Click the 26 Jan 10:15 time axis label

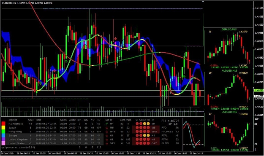pyautogui.click(x=102, y=153)
